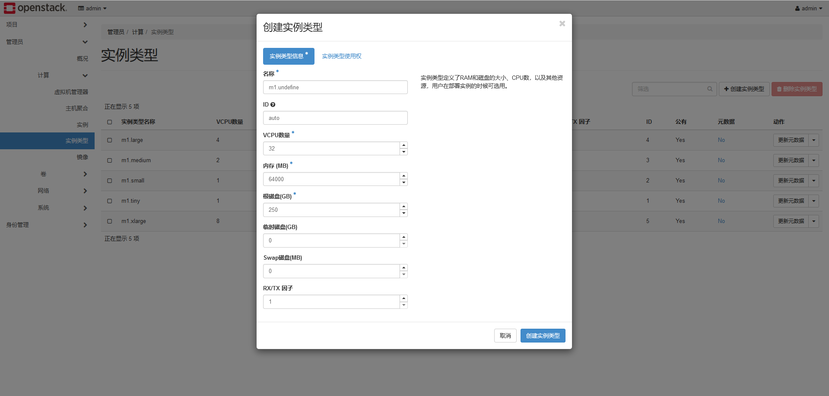Close the create flavor dialog

[562, 24]
